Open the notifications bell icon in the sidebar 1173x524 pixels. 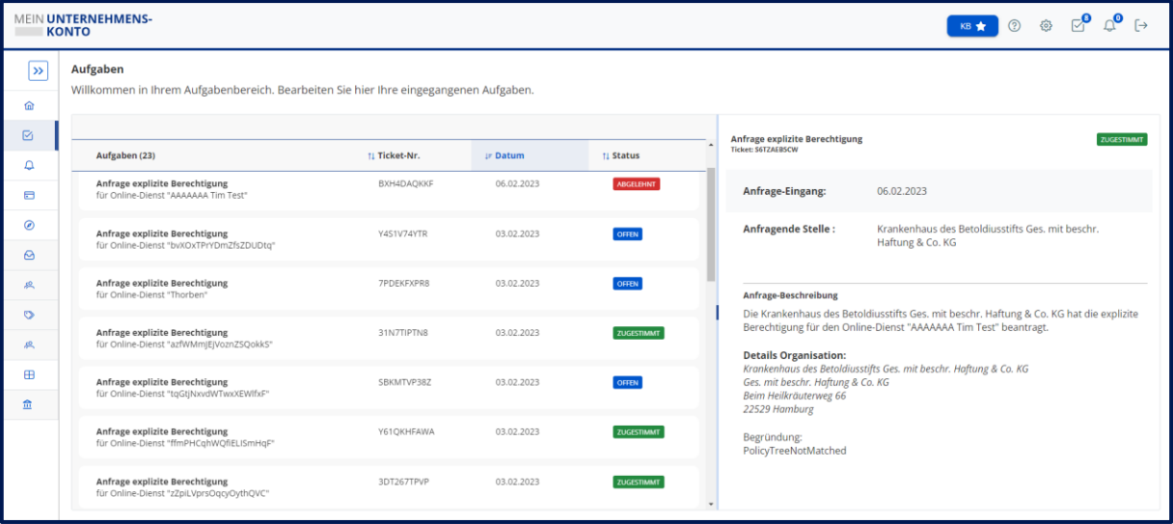point(29,165)
